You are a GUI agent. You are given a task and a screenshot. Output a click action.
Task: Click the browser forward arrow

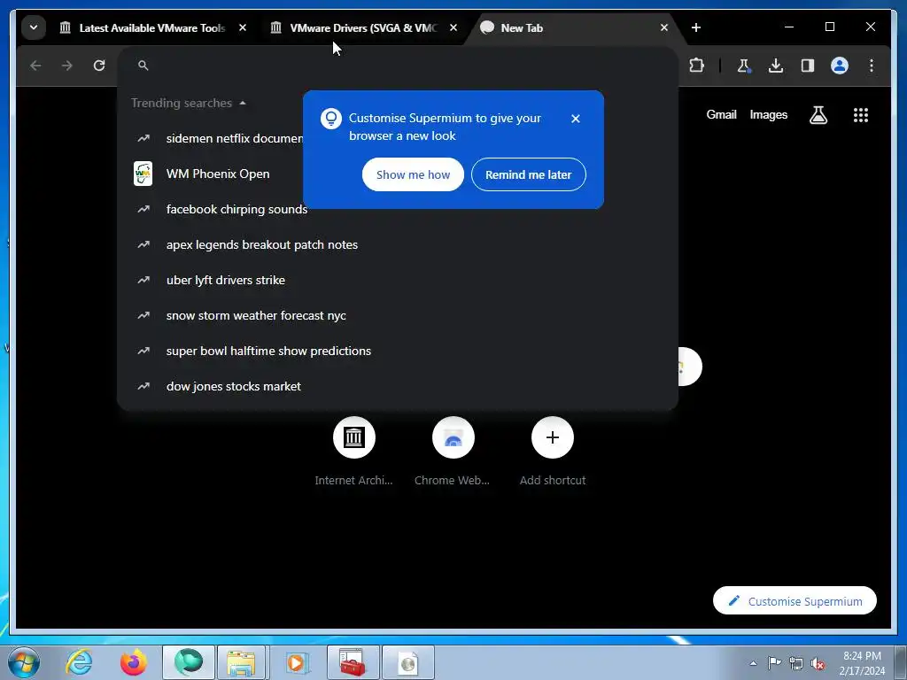coord(67,66)
